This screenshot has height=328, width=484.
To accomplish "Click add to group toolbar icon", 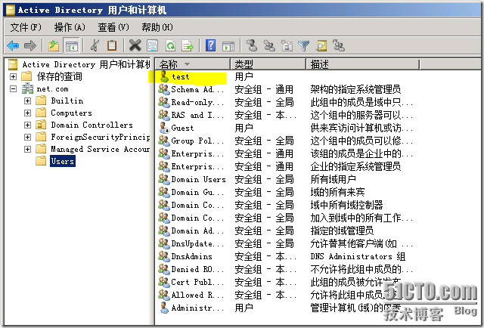I will tap(339, 45).
